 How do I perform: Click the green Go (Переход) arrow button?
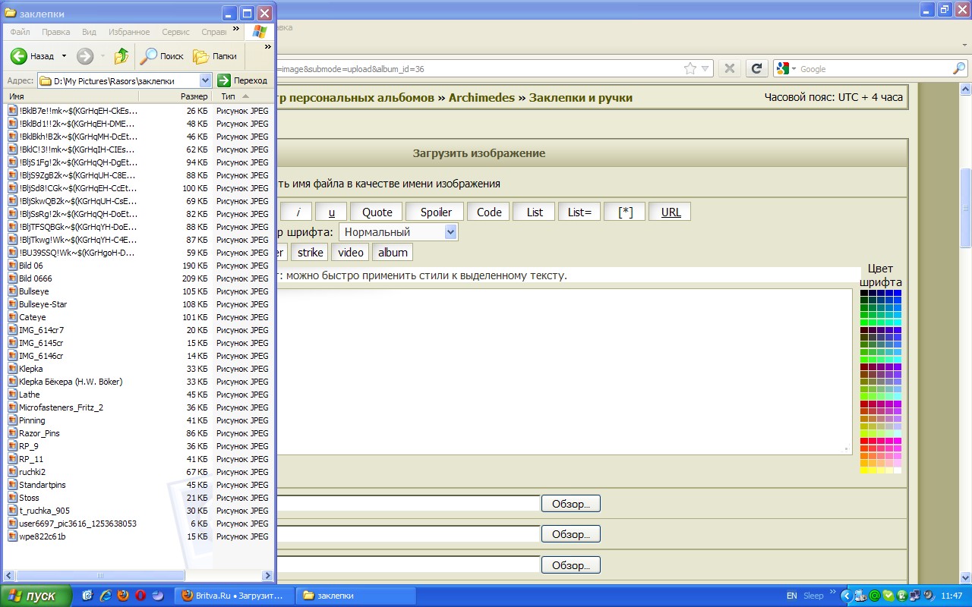click(x=224, y=80)
